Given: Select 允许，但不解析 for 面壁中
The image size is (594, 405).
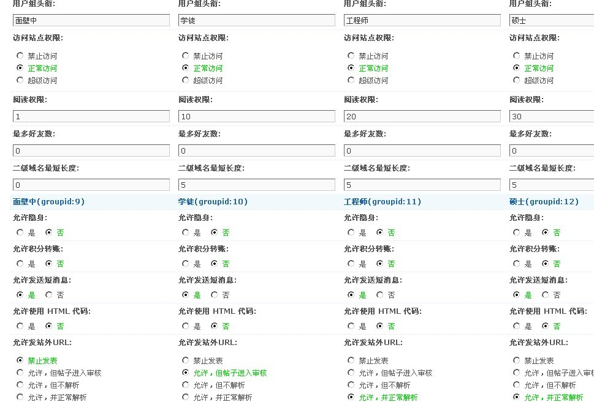Looking at the screenshot, I should coord(20,385).
